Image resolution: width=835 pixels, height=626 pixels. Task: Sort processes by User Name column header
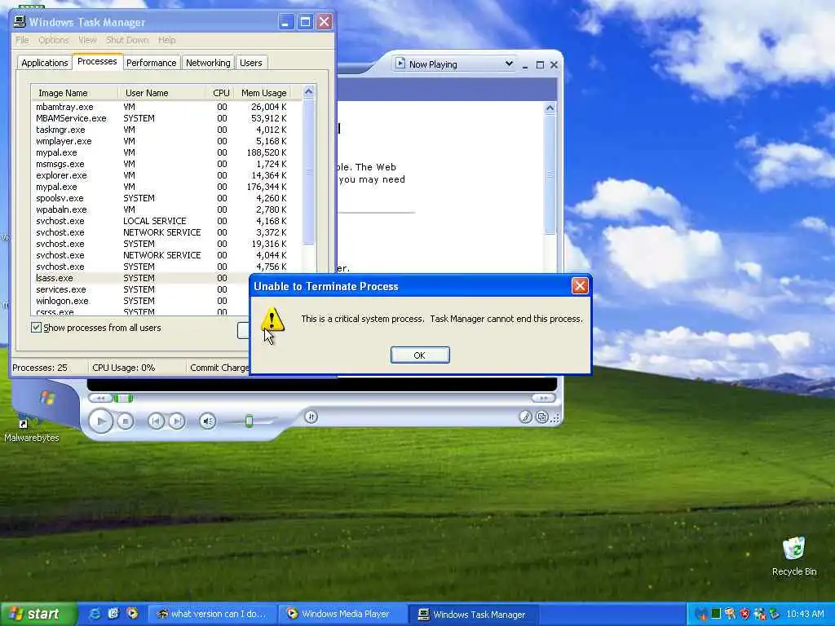(162, 93)
